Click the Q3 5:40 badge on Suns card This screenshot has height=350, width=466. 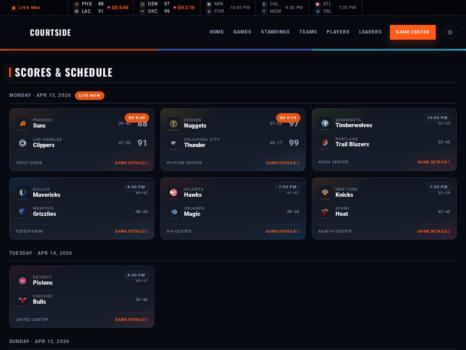(137, 118)
